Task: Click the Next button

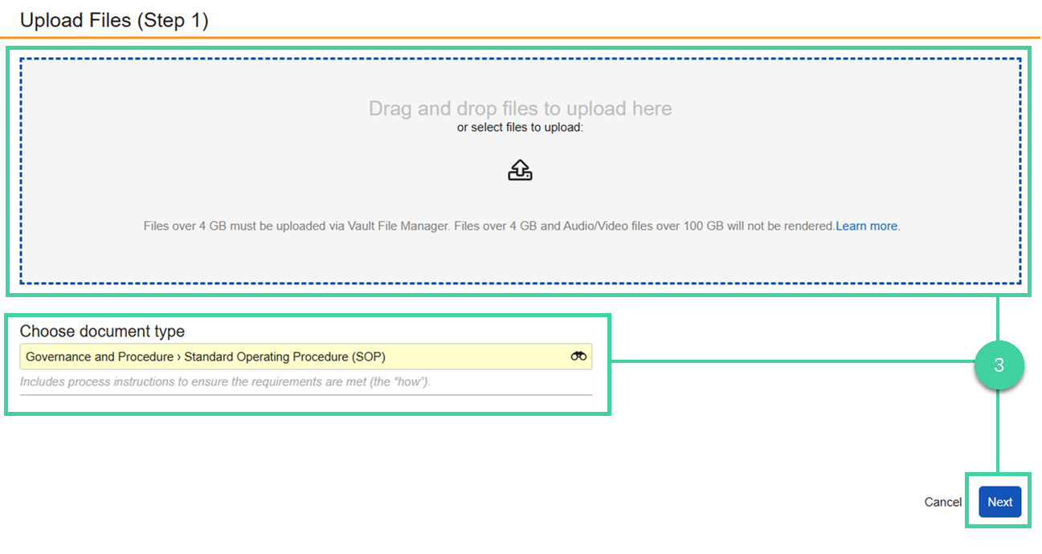Action: click(1000, 502)
